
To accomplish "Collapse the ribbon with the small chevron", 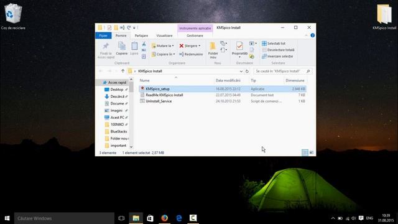I will [306, 35].
